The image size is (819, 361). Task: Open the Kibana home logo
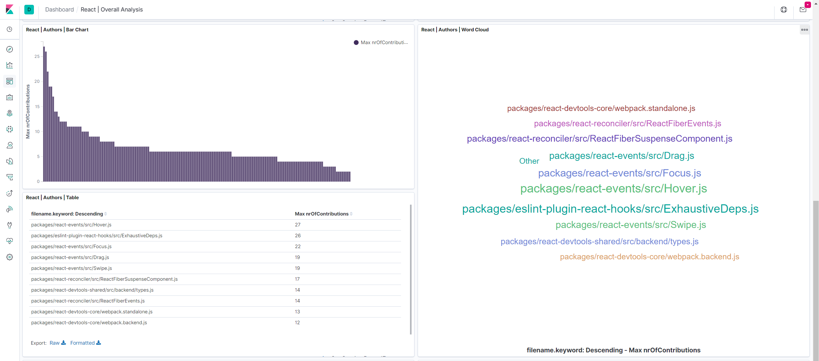(10, 10)
